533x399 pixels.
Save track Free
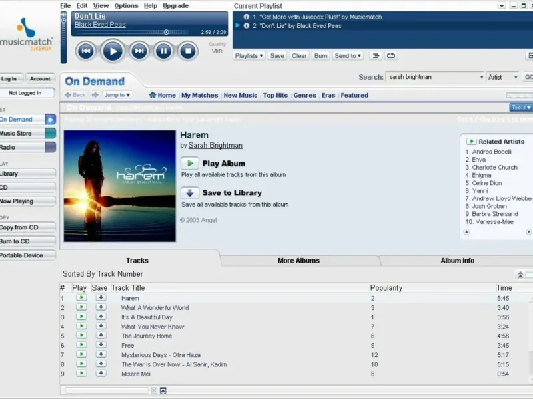click(101, 345)
